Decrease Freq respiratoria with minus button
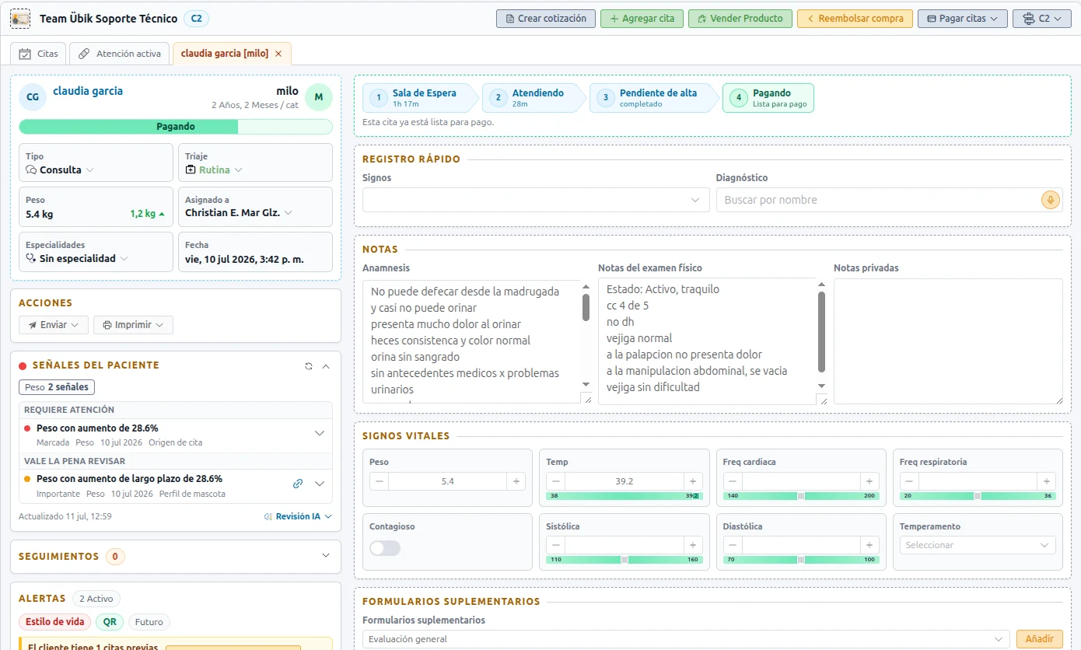Viewport: 1081px width, 650px height. (910, 481)
